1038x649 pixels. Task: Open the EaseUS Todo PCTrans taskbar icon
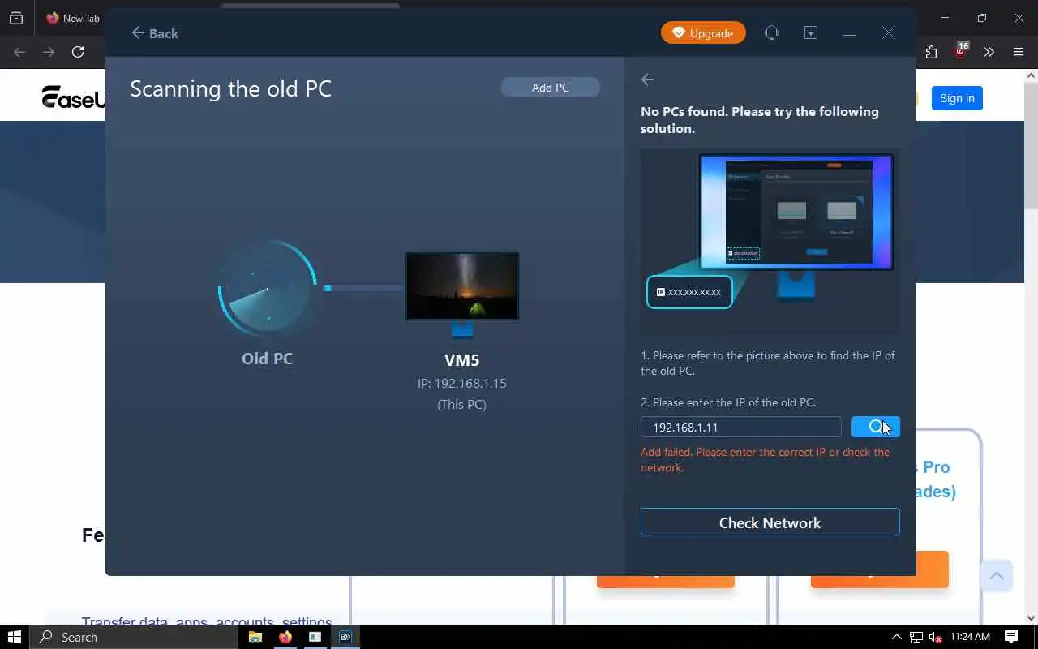click(x=345, y=637)
